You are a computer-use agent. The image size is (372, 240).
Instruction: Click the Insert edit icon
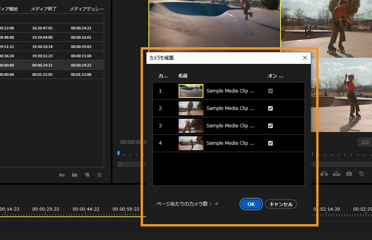tap(324, 174)
